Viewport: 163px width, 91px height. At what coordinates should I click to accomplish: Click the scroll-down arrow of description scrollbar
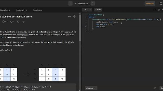click(80, 90)
